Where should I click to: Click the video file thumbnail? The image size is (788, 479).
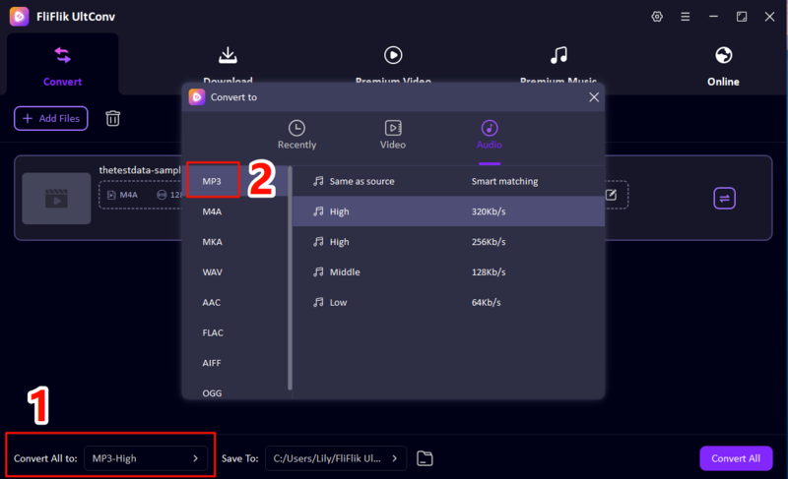click(x=56, y=199)
